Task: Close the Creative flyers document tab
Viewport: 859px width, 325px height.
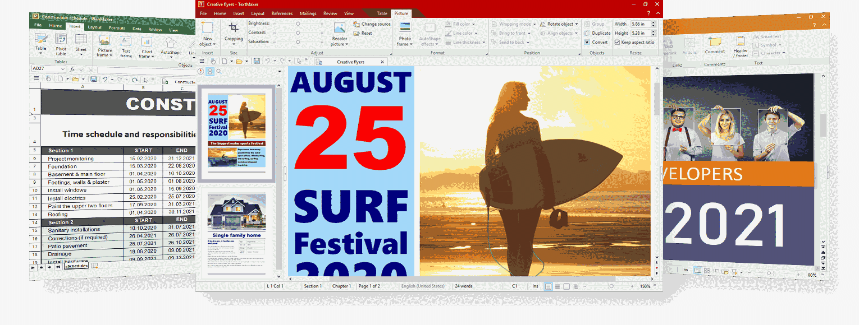Action: [x=382, y=62]
